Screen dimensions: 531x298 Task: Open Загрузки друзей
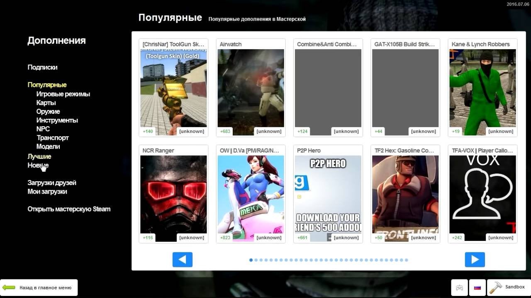pos(52,183)
